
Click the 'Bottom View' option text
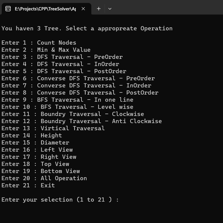pos(60,171)
